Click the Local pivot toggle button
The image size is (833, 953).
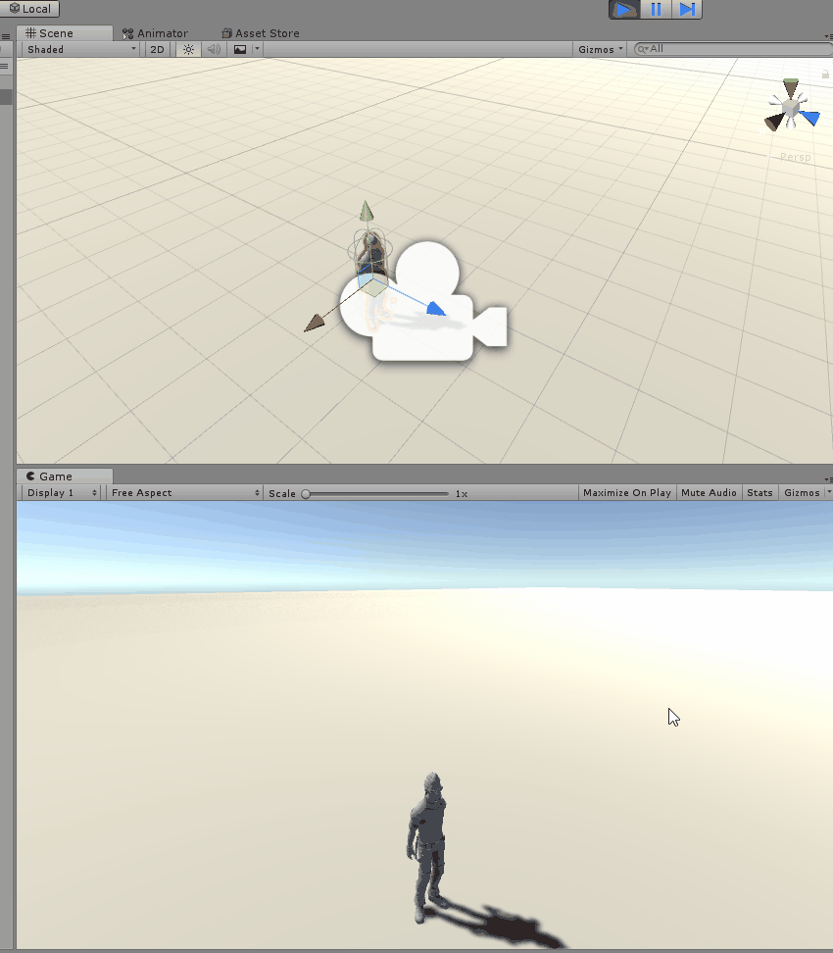[31, 9]
